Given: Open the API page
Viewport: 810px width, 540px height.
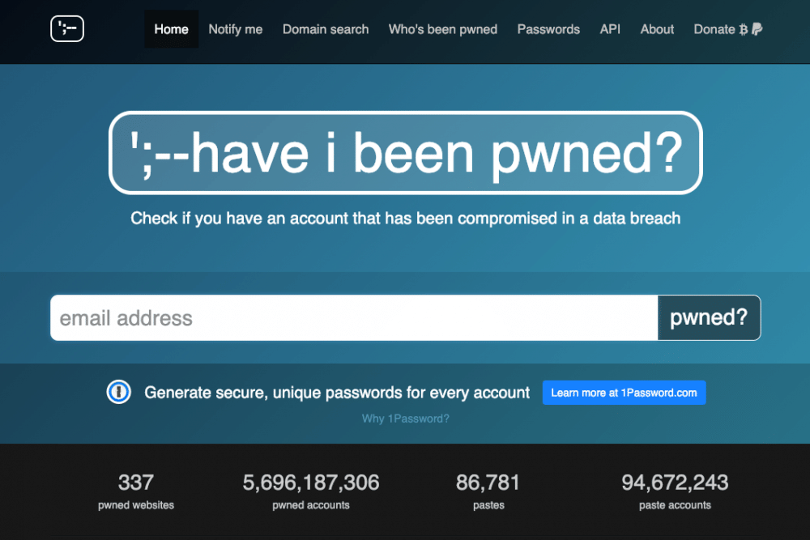Looking at the screenshot, I should (610, 29).
